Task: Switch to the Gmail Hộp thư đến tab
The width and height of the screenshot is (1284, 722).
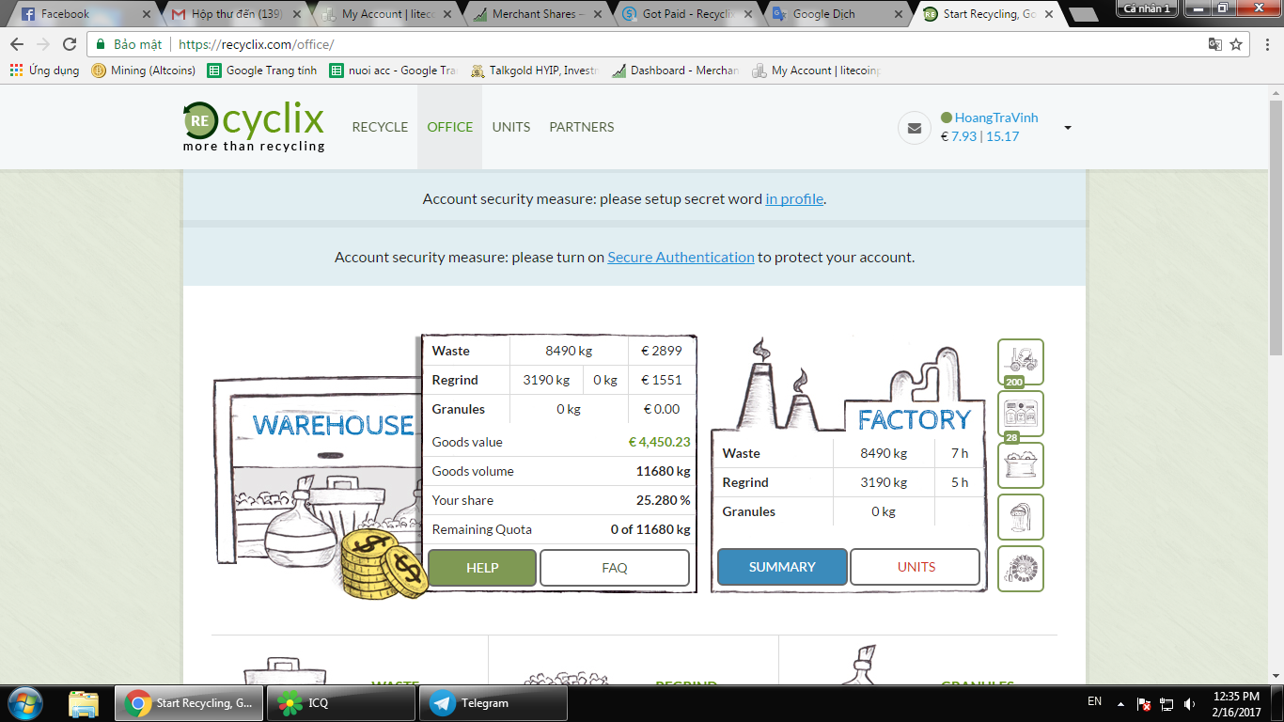Action: coord(235,14)
